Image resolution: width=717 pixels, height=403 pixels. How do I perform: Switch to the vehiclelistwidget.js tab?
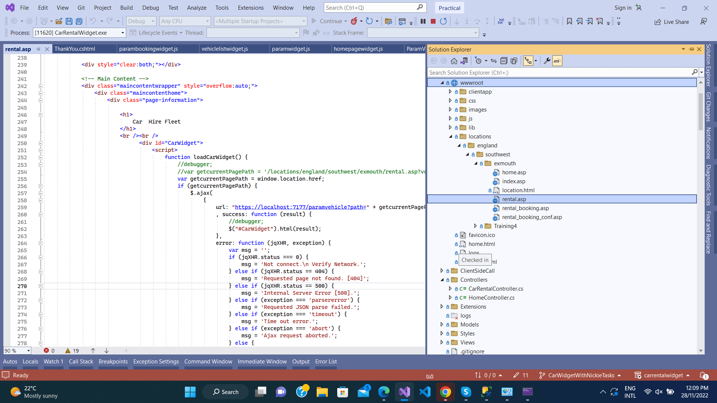[x=224, y=49]
